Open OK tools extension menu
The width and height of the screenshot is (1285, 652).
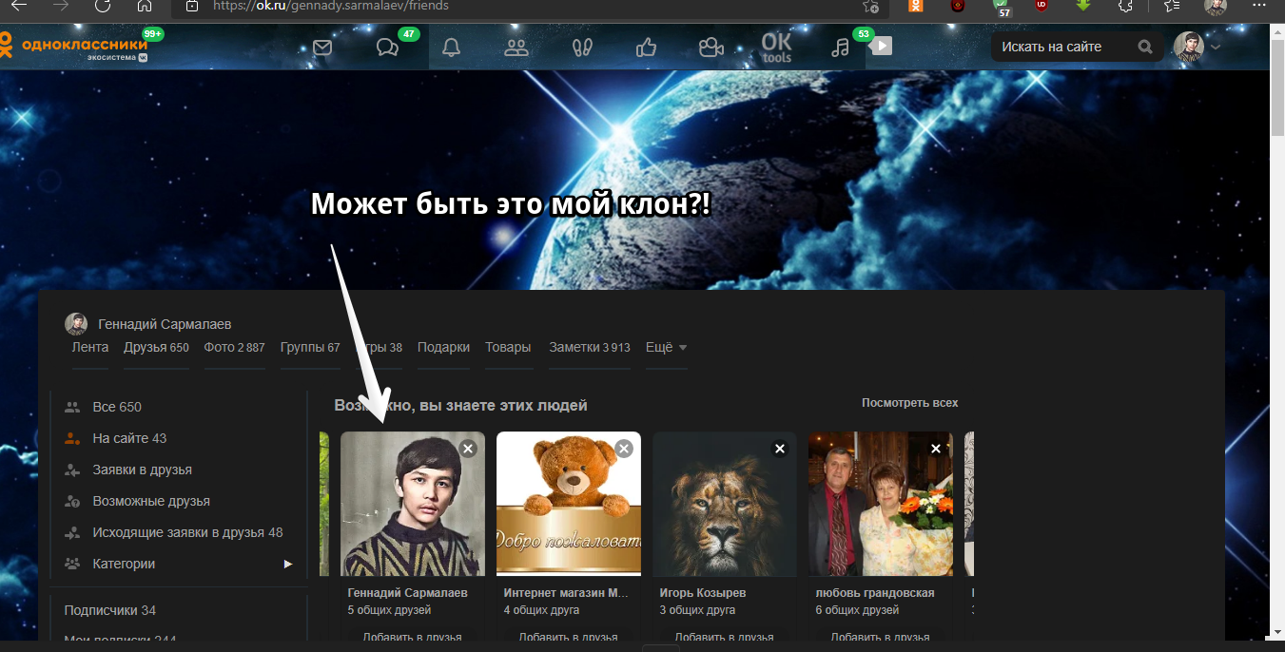pyautogui.click(x=776, y=48)
